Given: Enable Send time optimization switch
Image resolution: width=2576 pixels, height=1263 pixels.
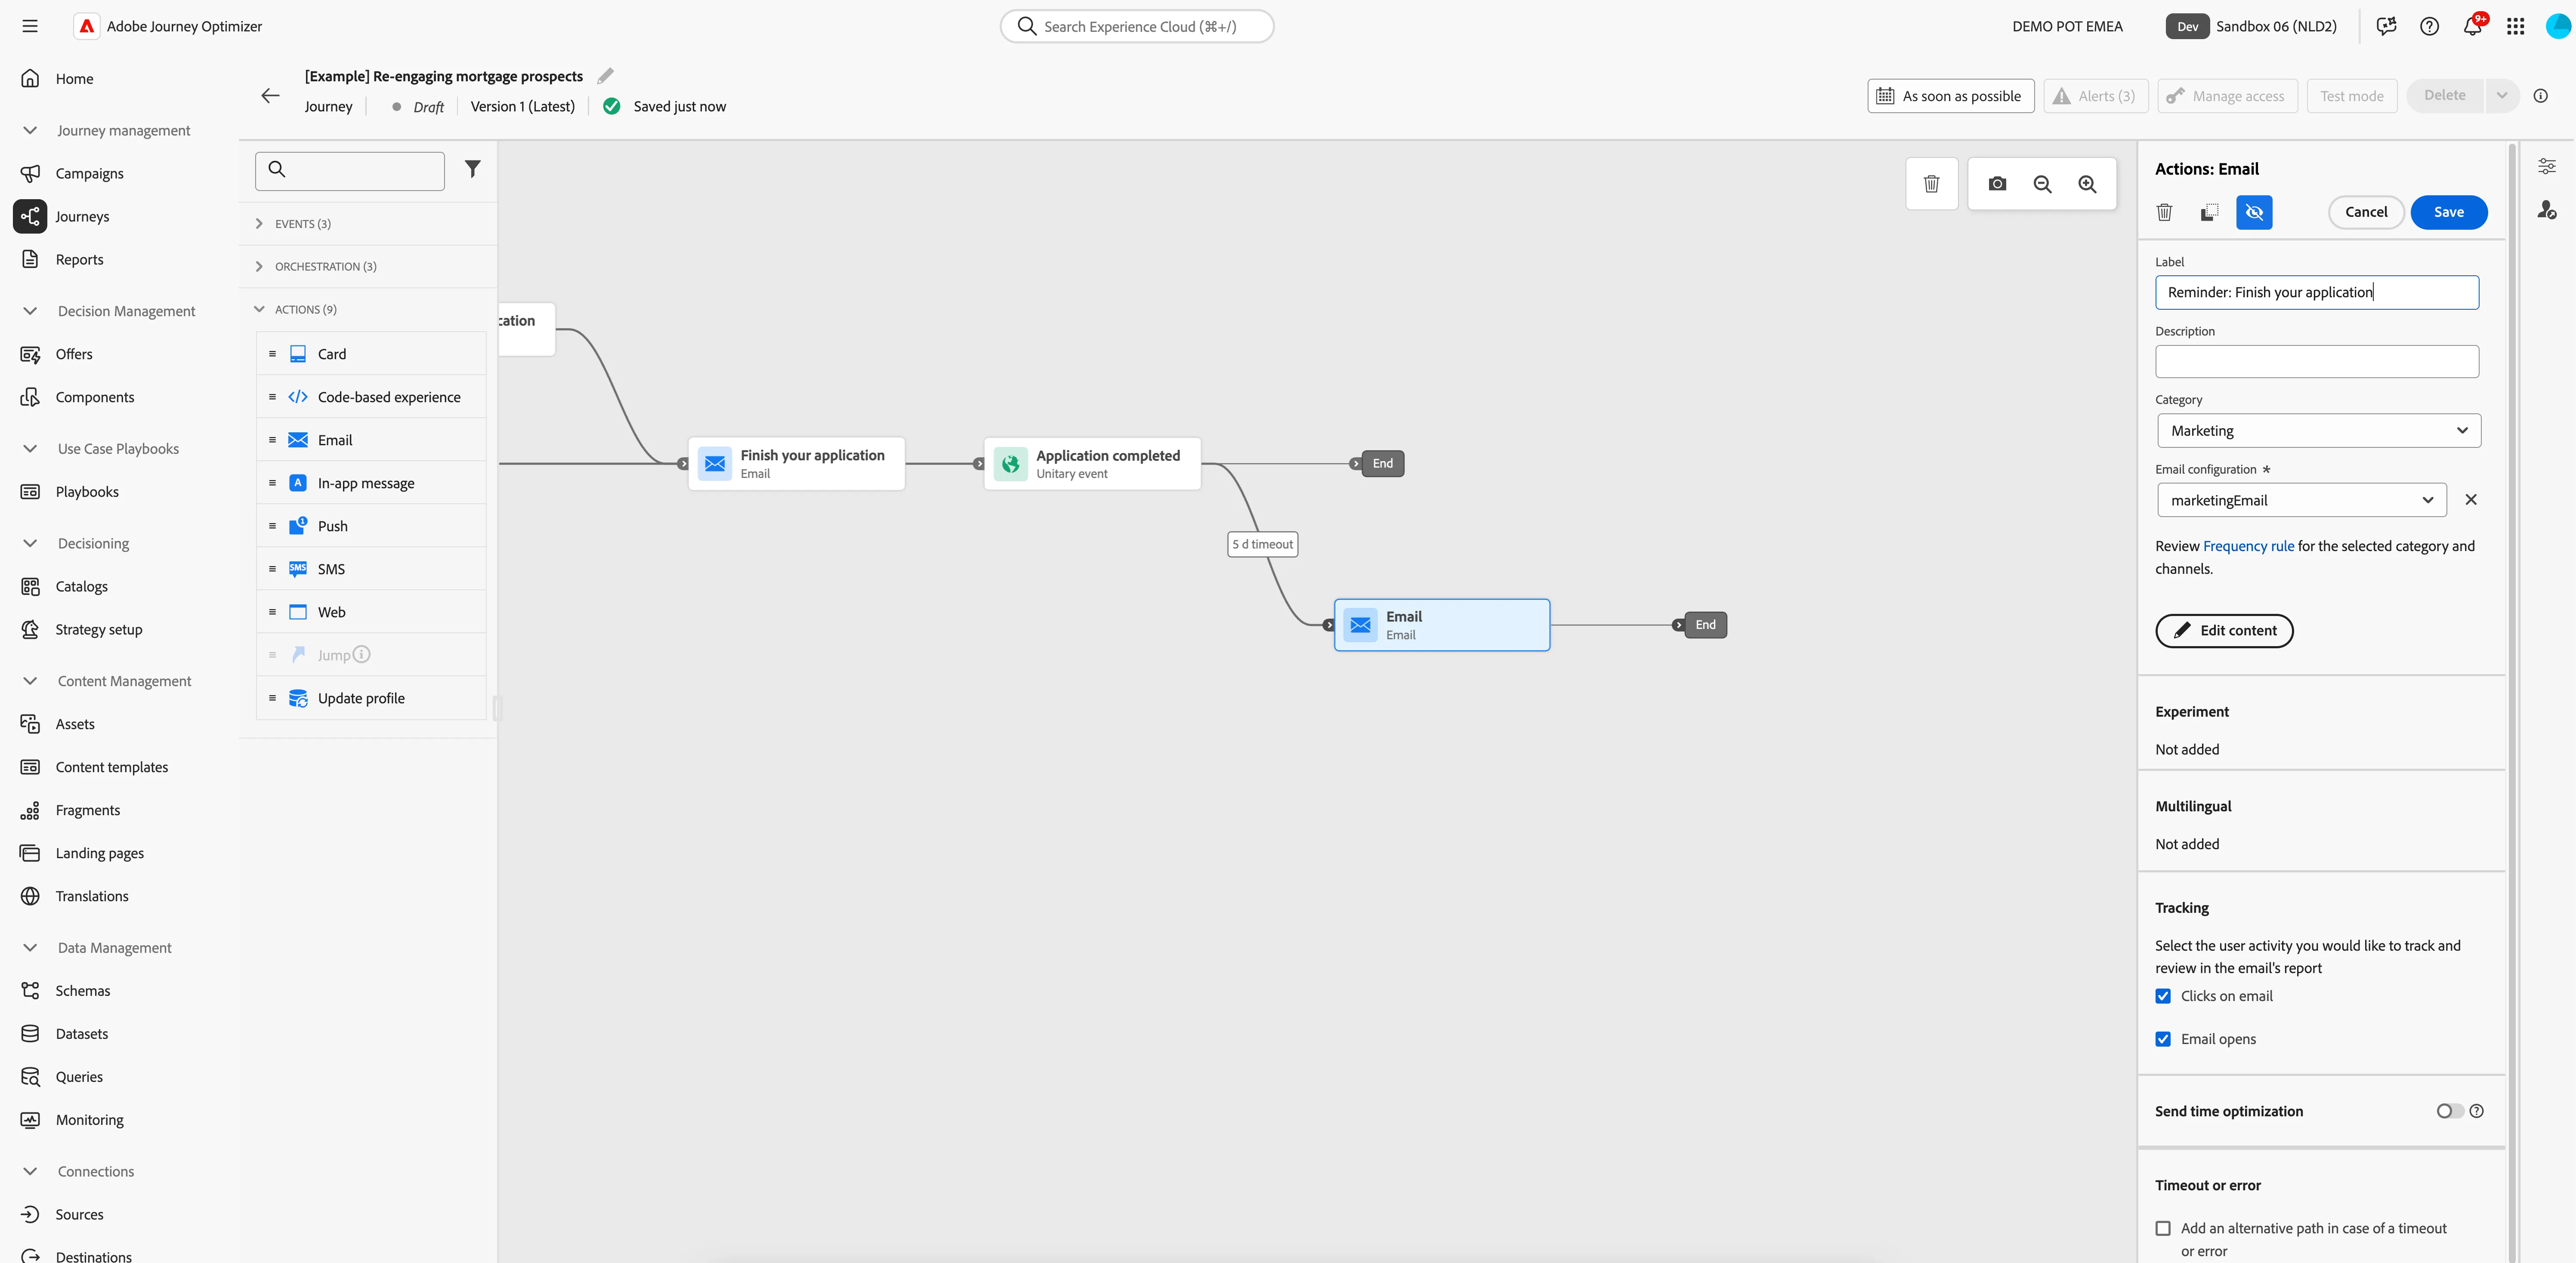Looking at the screenshot, I should 2449,1111.
